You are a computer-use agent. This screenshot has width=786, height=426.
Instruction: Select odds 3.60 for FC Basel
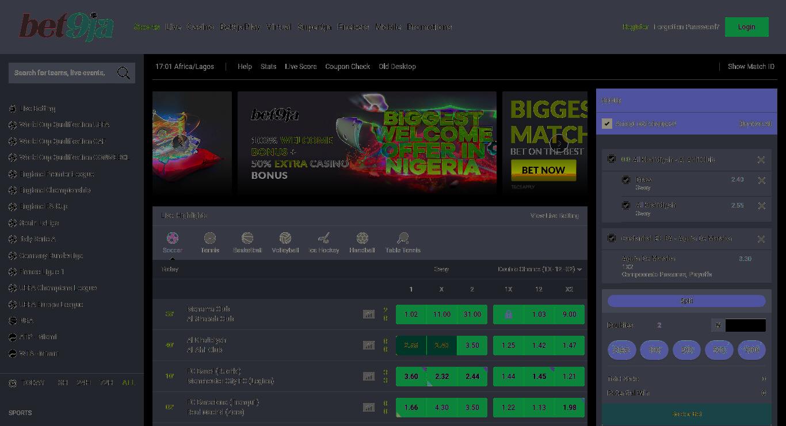pos(411,377)
